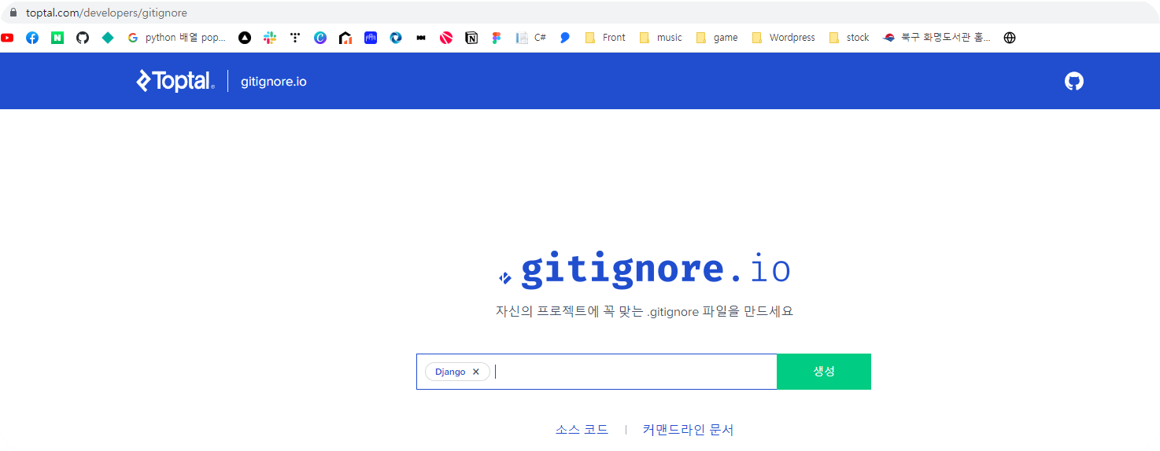
Task: Open the Slack bookmark
Action: click(x=270, y=38)
